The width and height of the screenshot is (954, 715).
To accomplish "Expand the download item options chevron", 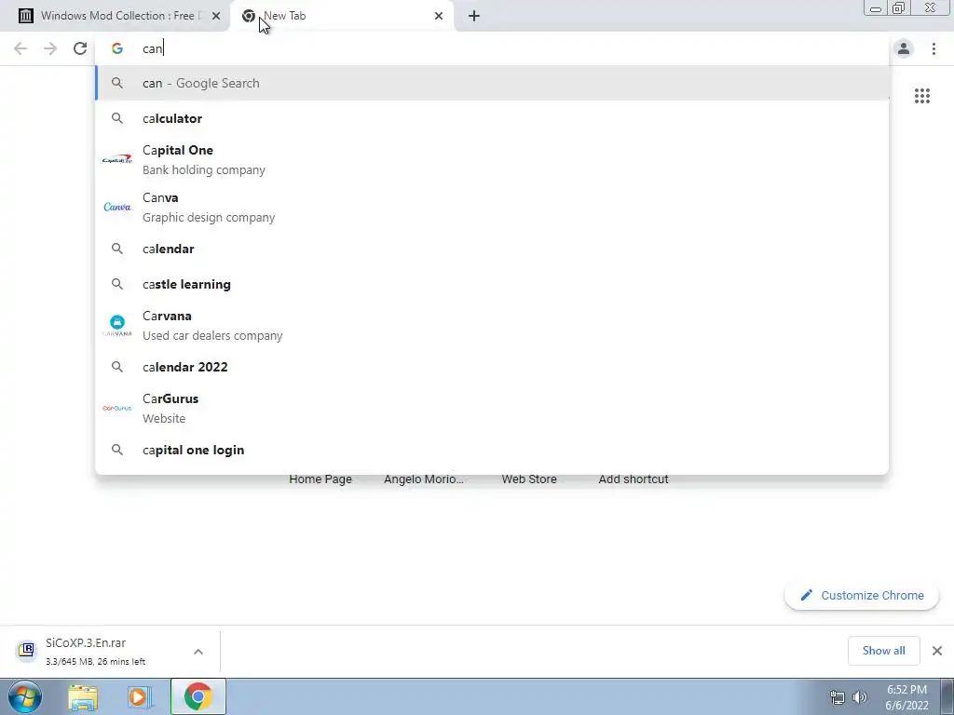I will click(198, 651).
